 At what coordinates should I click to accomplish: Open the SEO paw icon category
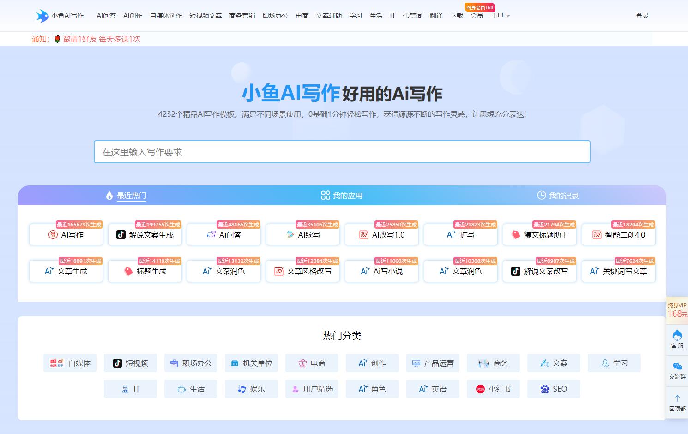(554, 389)
